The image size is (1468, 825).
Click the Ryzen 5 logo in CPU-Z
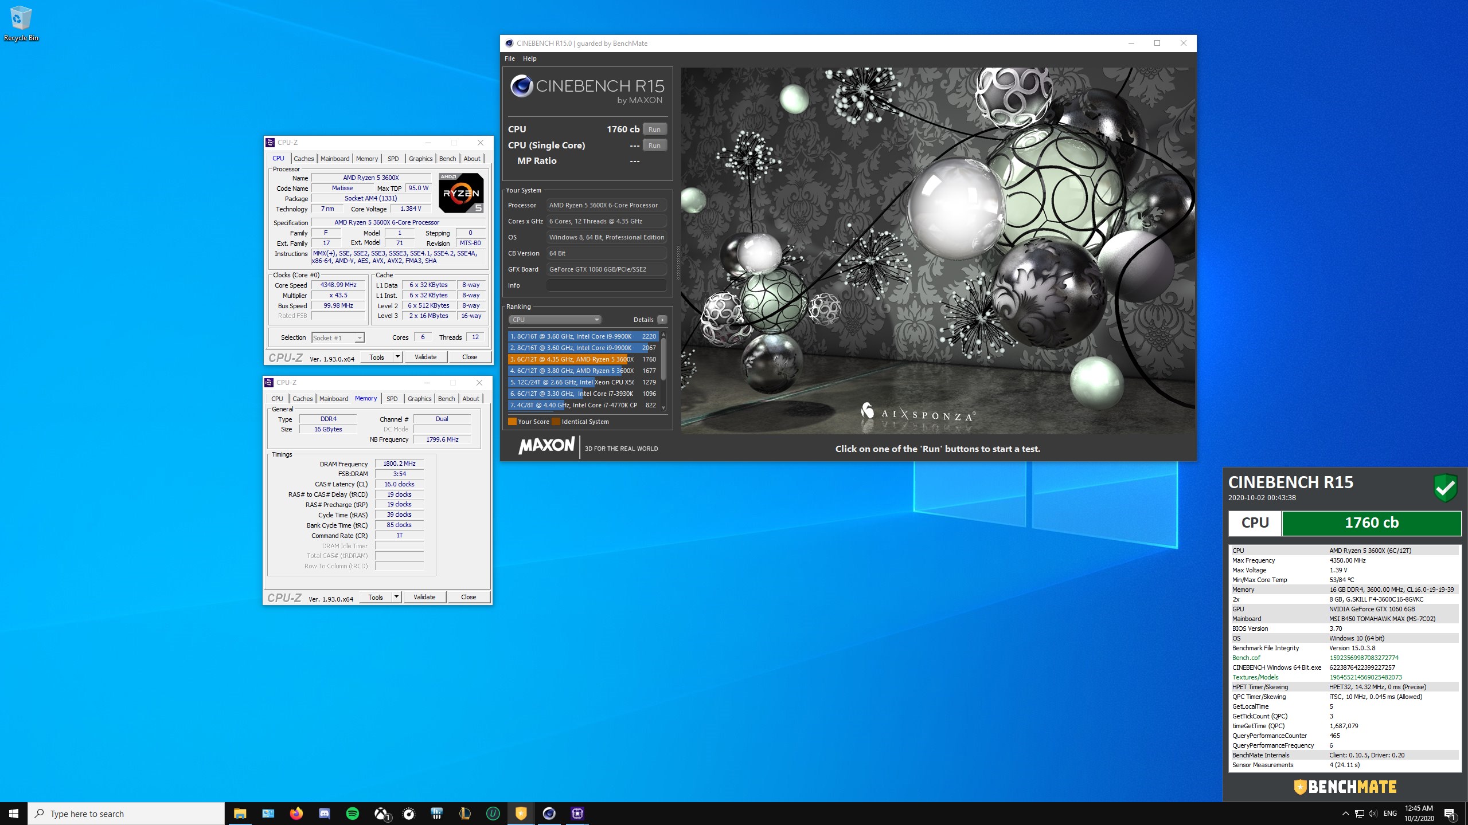461,193
